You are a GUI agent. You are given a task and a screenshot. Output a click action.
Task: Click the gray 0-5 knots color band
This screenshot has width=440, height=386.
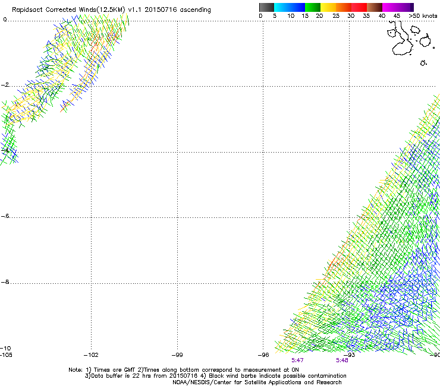pos(266,7)
